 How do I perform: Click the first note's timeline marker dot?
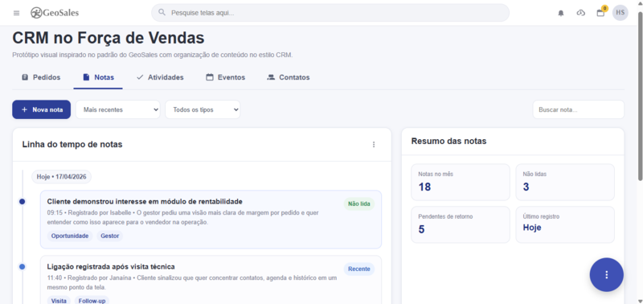[x=23, y=201]
